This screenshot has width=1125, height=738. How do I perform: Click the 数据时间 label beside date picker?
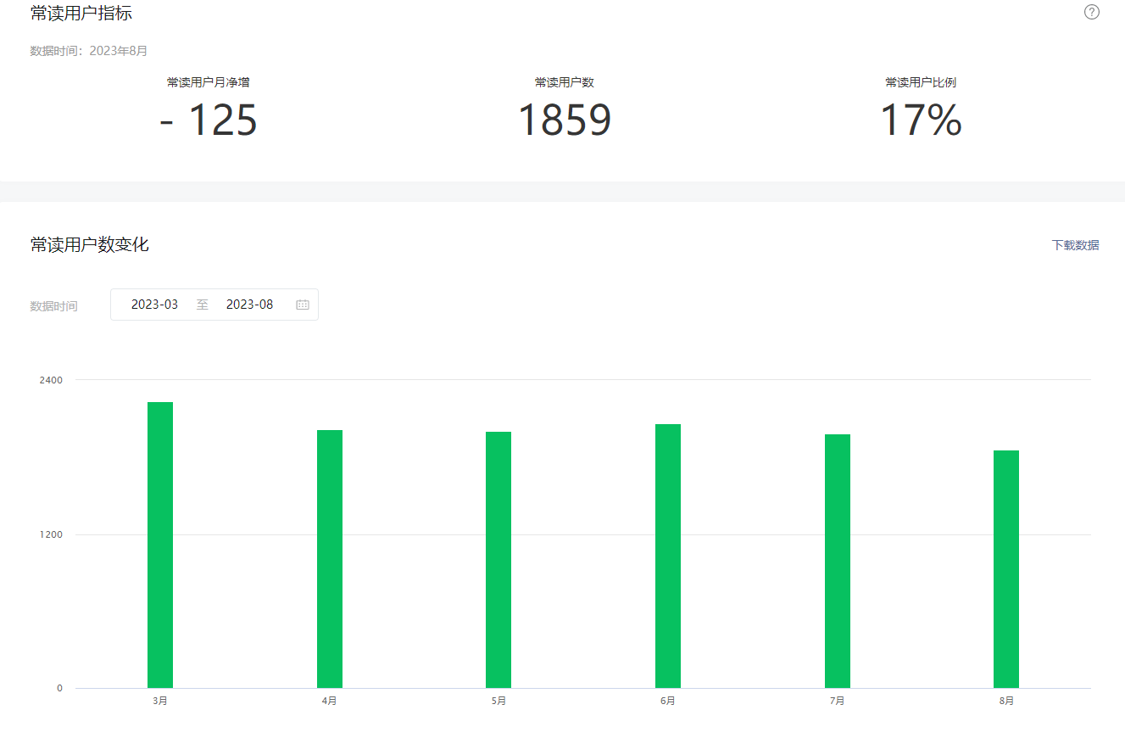[x=54, y=306]
